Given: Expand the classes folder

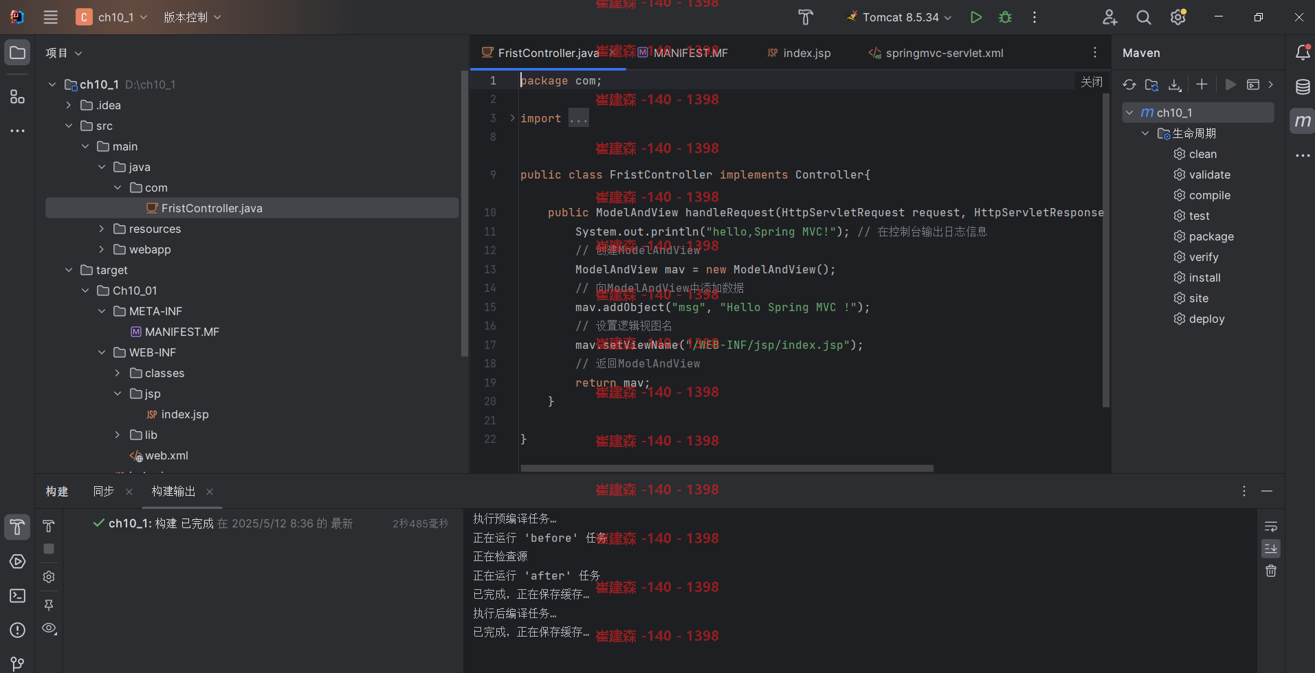Looking at the screenshot, I should pyautogui.click(x=118, y=373).
